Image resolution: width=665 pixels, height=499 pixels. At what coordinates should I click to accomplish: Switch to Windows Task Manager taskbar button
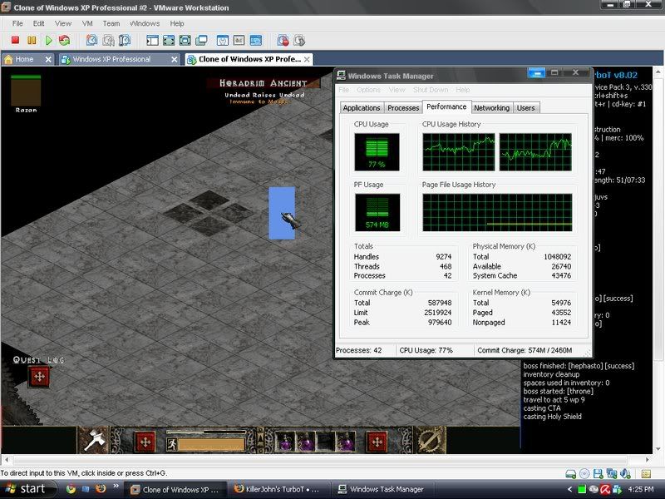(x=382, y=489)
